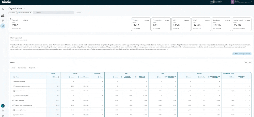The image size is (254, 117).
Task: Click the Filters button
Action: click(13, 12)
